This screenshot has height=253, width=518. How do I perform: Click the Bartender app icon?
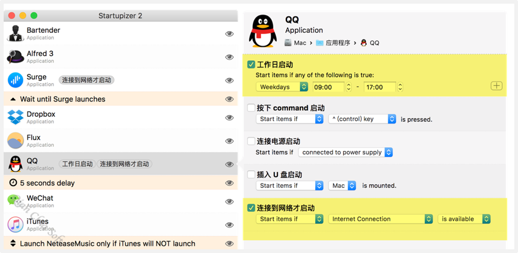[x=15, y=33]
